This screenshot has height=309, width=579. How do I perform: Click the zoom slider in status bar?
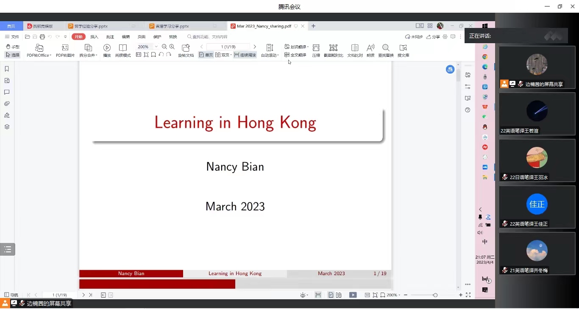pos(435,295)
